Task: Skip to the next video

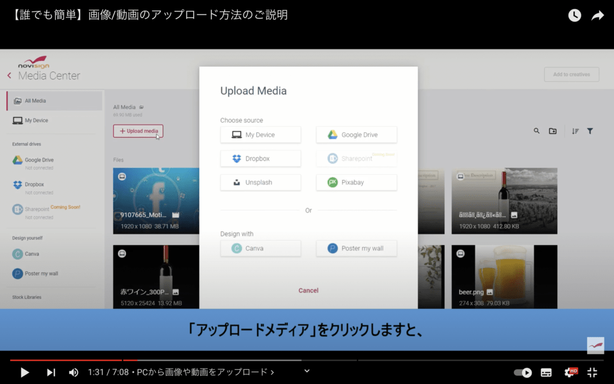Action: pyautogui.click(x=51, y=372)
